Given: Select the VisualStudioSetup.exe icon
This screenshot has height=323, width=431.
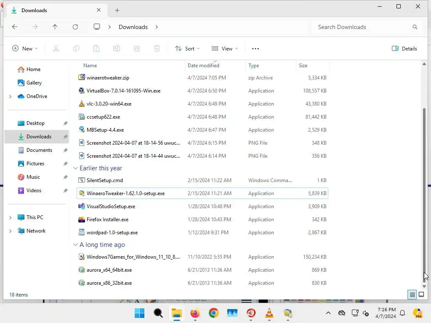Looking at the screenshot, I should (81, 206).
